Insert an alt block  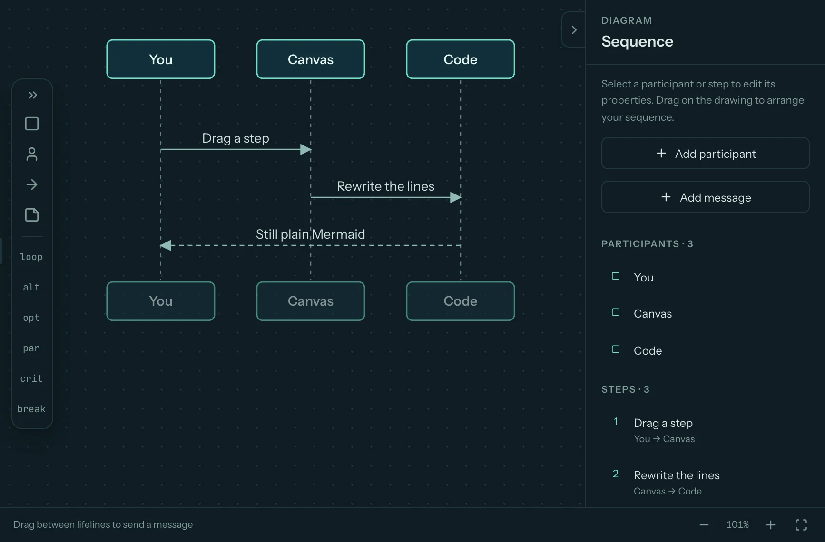pos(32,287)
